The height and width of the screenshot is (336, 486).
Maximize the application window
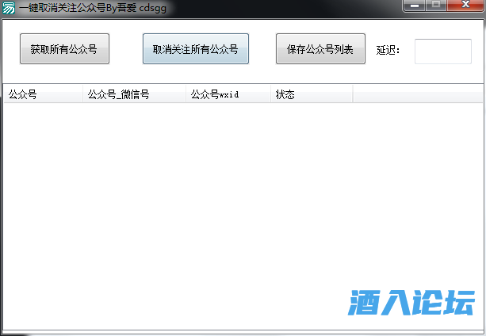click(x=436, y=6)
